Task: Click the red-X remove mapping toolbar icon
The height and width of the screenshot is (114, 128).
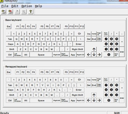Action: tap(10, 12)
